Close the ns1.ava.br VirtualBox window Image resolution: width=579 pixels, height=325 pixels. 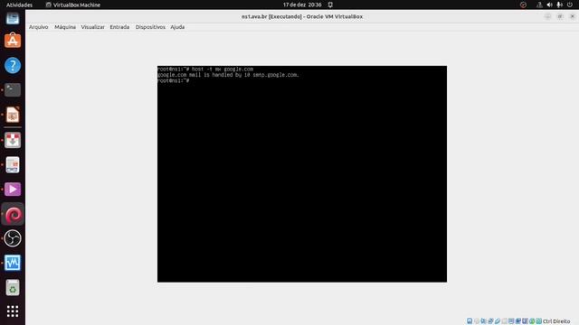[573, 16]
